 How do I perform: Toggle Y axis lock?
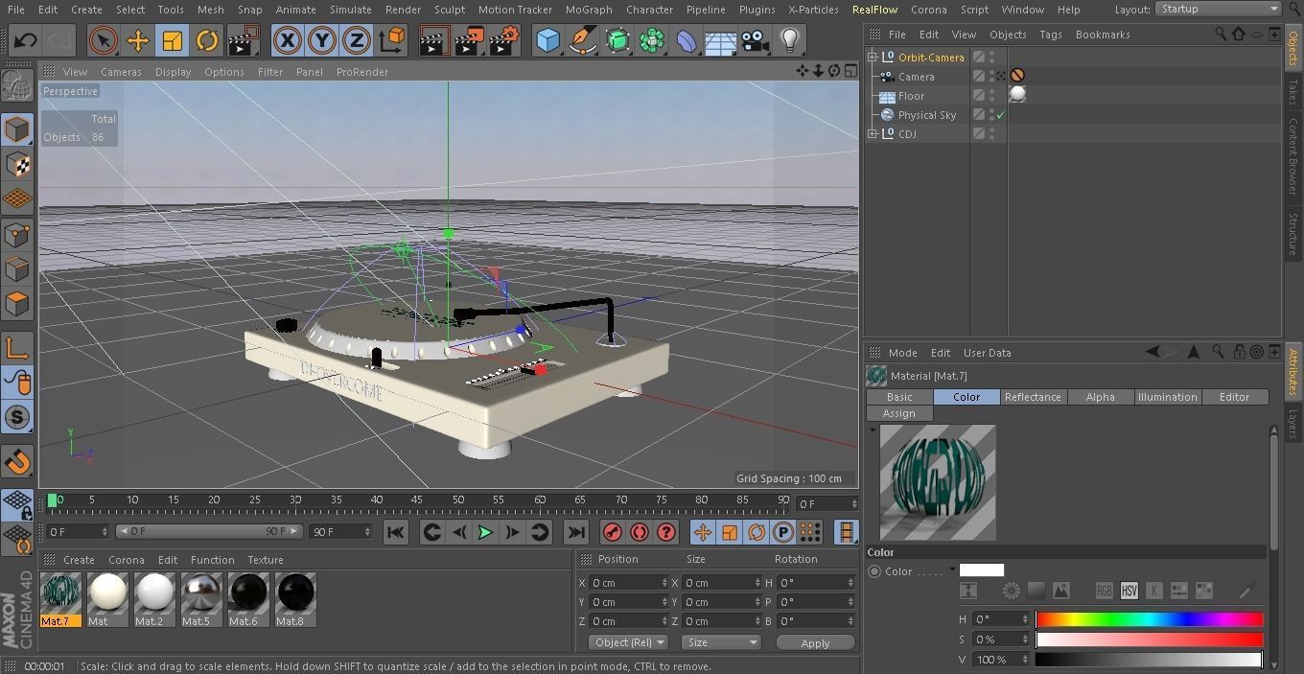[322, 41]
